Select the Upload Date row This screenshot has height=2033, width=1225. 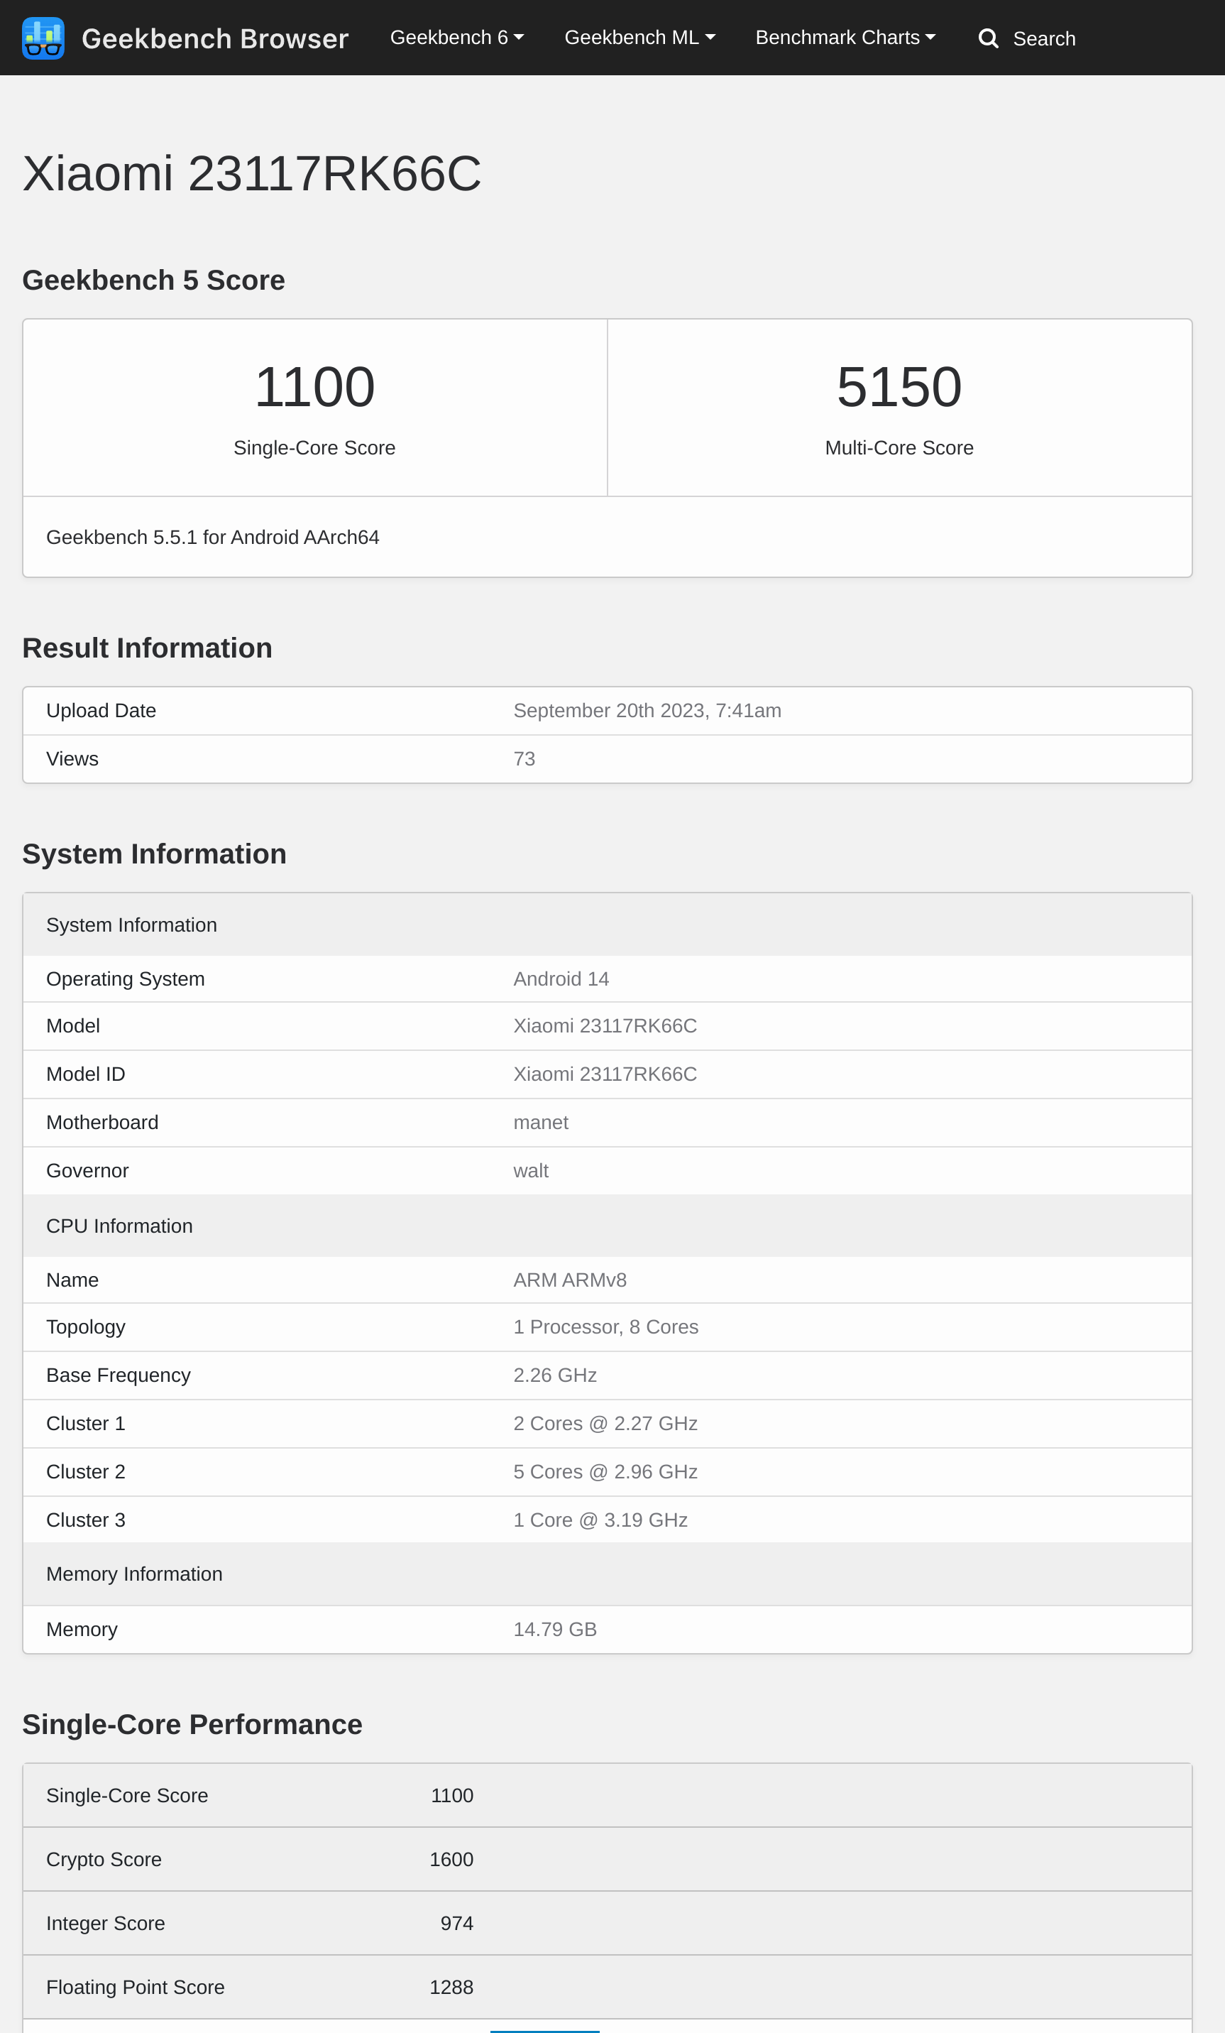pyautogui.click(x=607, y=710)
